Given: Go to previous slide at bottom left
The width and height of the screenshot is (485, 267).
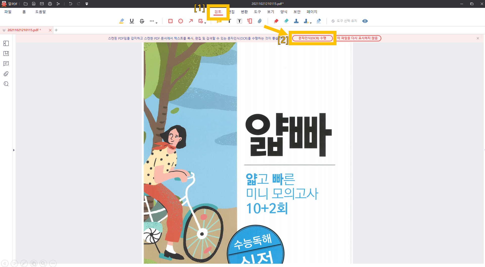Looking at the screenshot, I should pos(5,263).
